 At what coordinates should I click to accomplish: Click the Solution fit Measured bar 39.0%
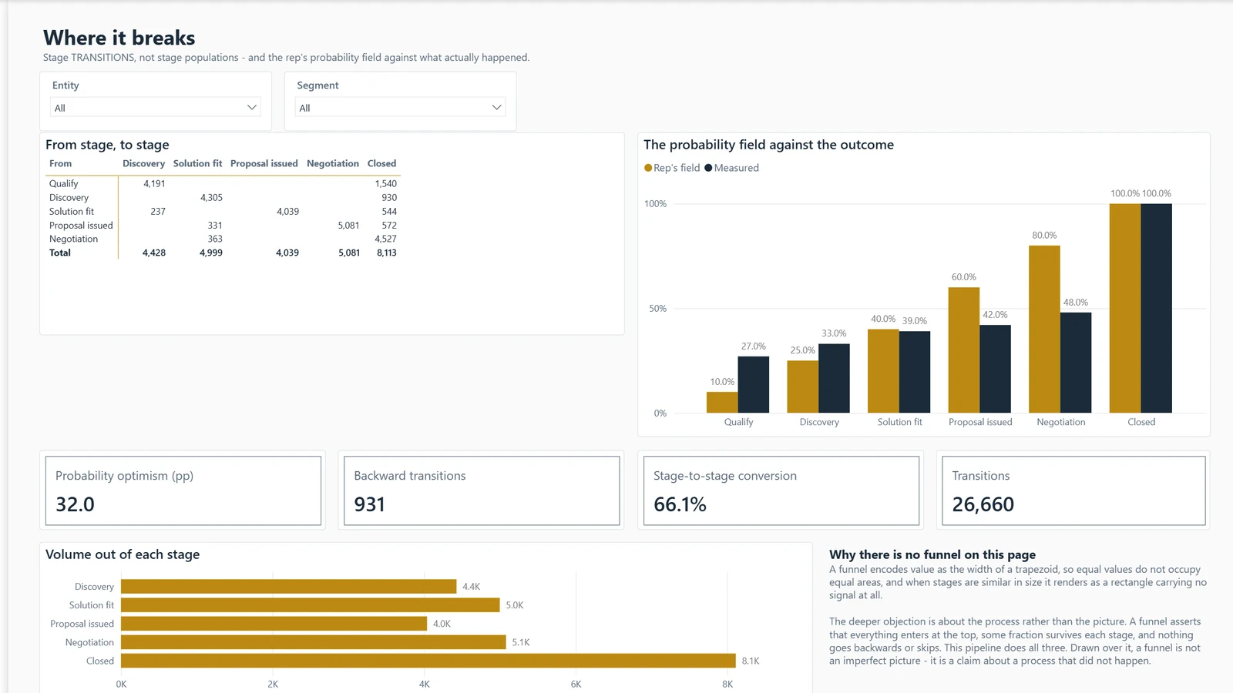pyautogui.click(x=915, y=372)
